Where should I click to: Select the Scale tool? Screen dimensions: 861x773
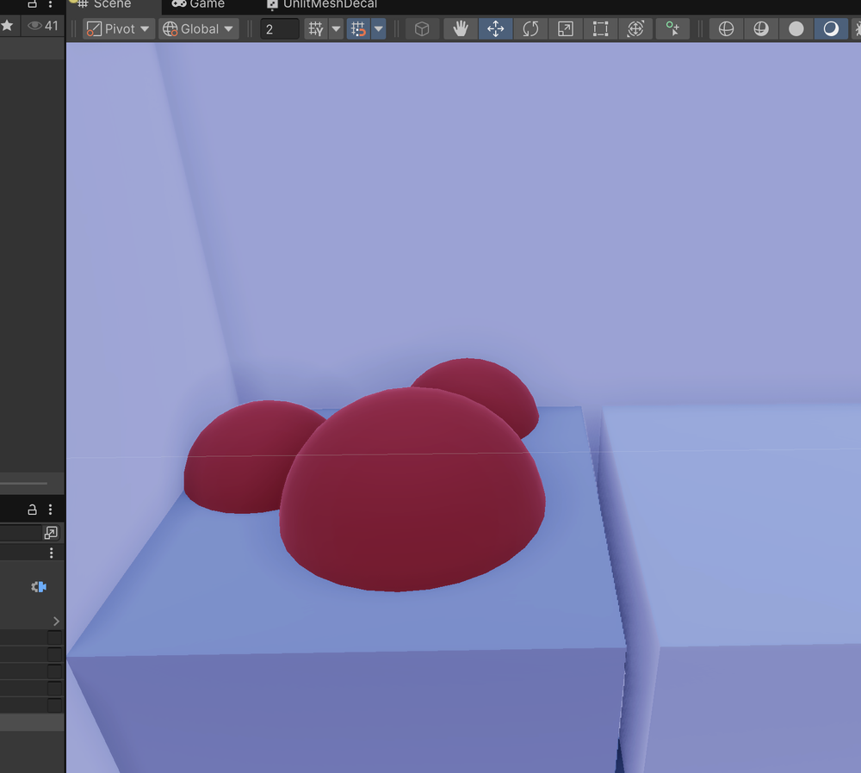click(566, 29)
